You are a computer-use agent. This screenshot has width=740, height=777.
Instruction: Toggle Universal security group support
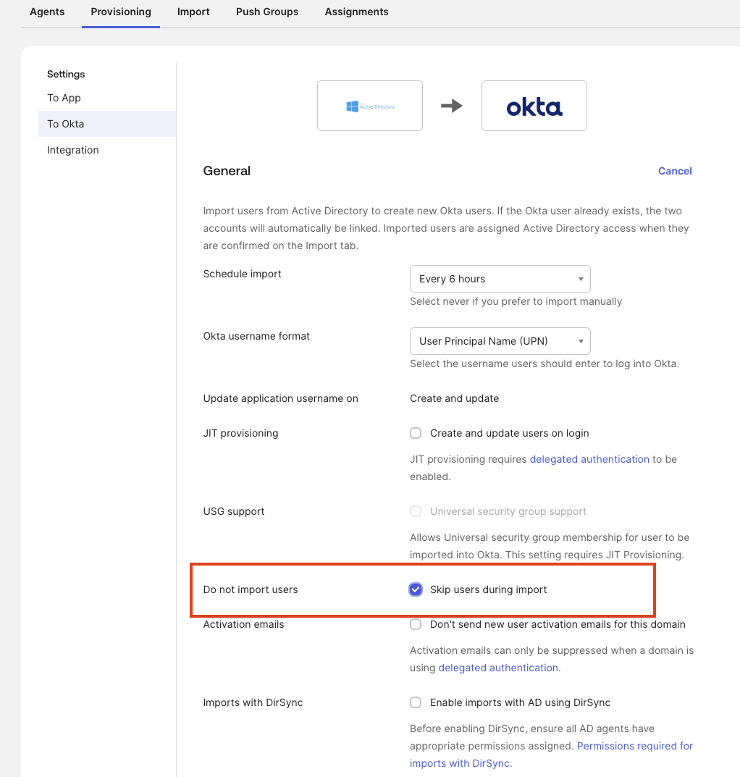point(416,511)
